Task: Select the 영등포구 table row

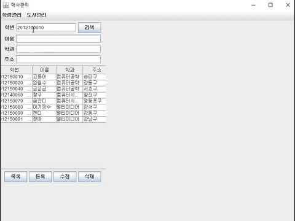Action: click(53, 101)
